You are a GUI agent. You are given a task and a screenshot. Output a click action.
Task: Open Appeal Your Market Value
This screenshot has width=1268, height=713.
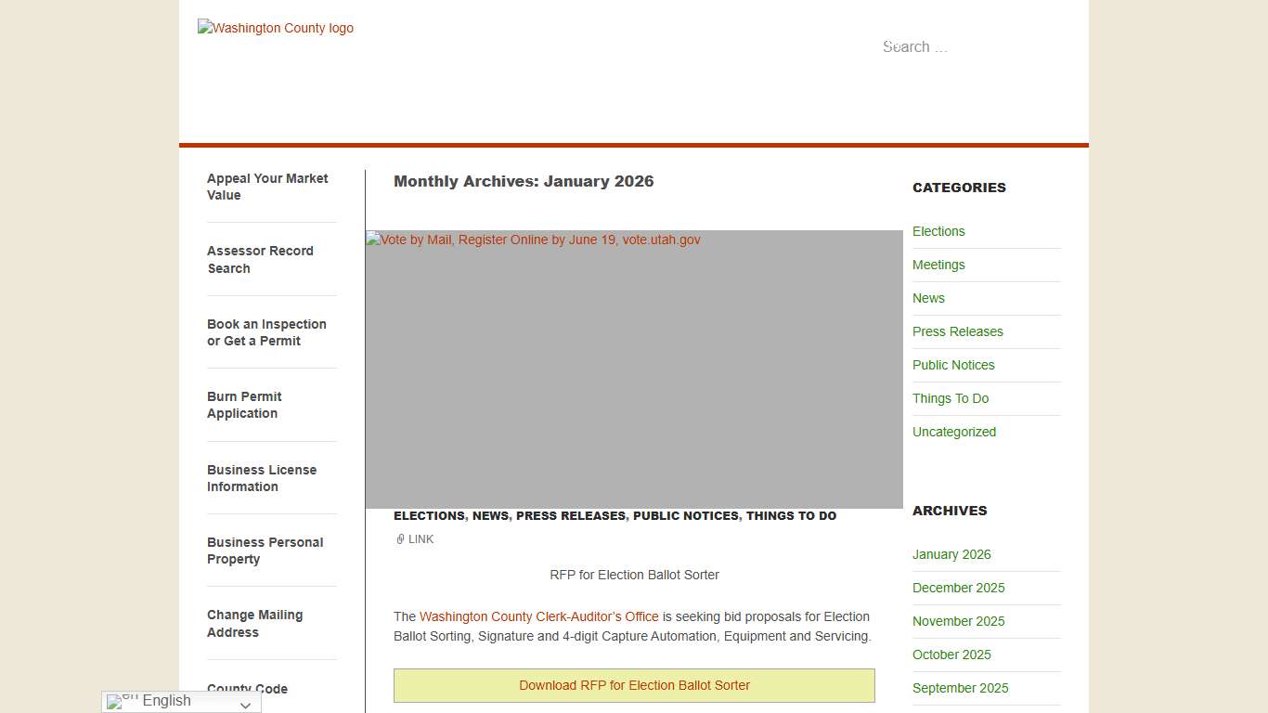pyautogui.click(x=267, y=187)
